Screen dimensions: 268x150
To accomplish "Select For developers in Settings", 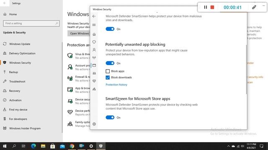I will 31,119.
